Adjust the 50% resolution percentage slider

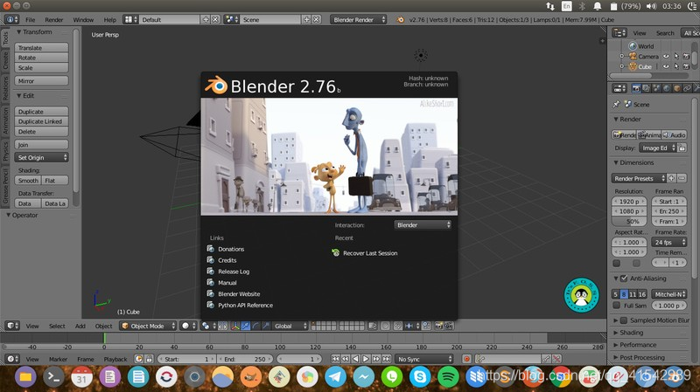(x=629, y=222)
